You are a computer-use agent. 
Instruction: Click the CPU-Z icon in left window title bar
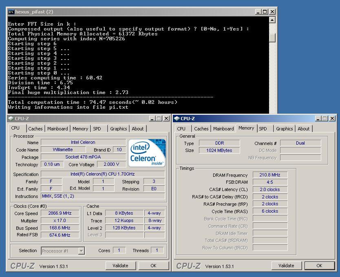(11, 119)
